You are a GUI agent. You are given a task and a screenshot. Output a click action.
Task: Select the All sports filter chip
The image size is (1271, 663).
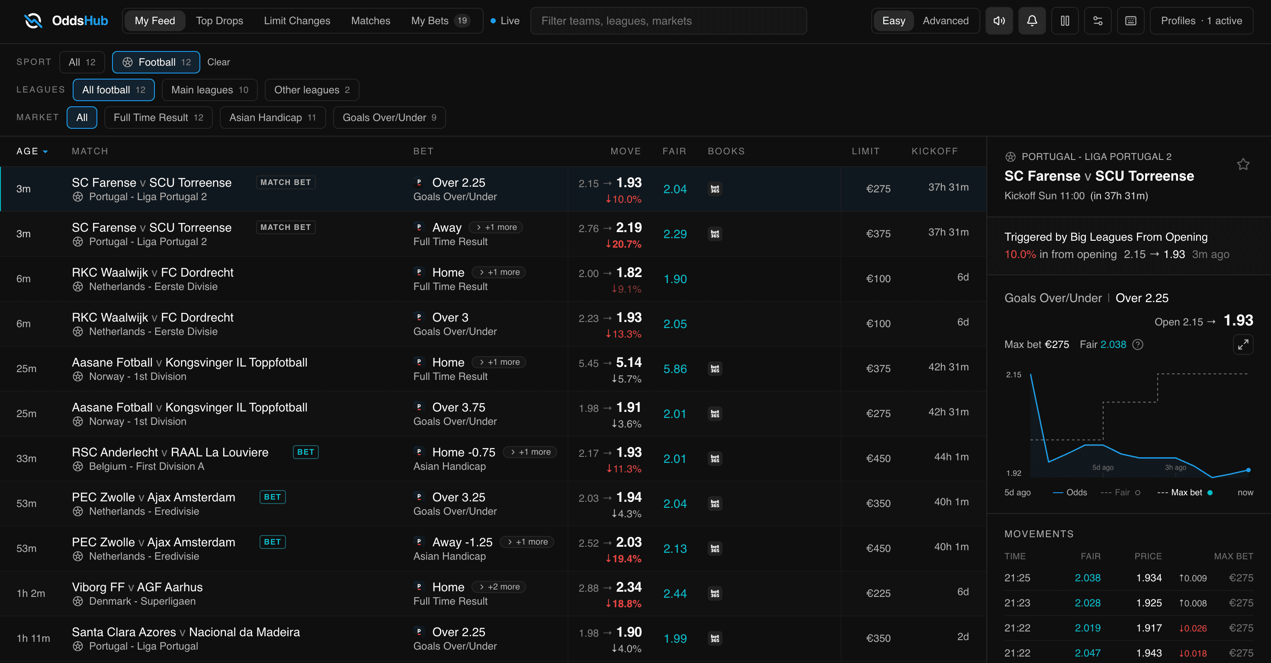point(82,62)
